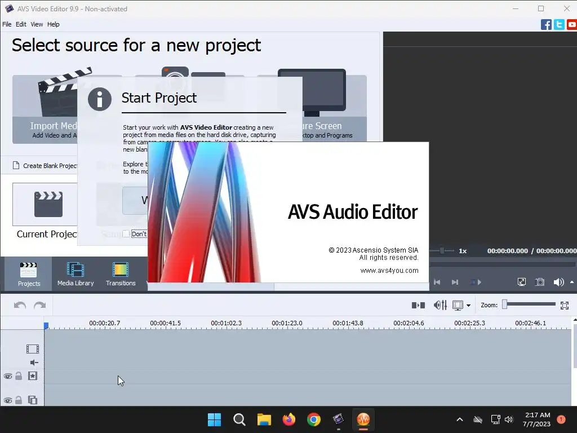Viewport: 577px width, 433px height.
Task: Select the Current Project thumbnail
Action: coord(45,204)
